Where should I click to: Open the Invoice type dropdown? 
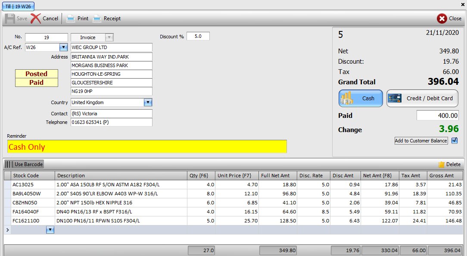109,37
